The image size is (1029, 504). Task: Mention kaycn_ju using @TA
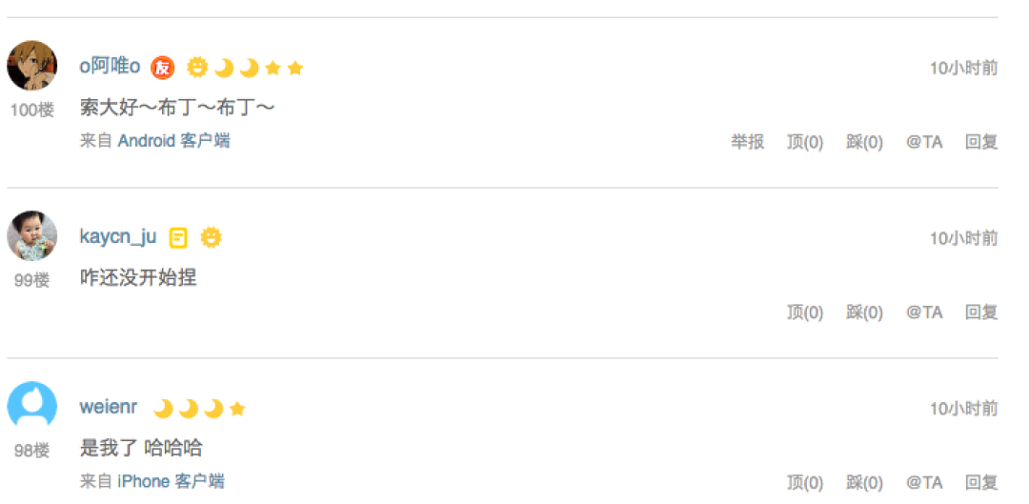924,312
